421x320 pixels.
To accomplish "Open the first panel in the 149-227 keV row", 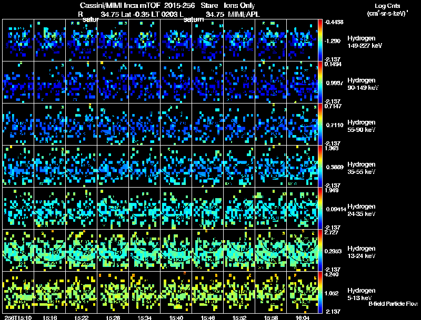I will [x=18, y=40].
